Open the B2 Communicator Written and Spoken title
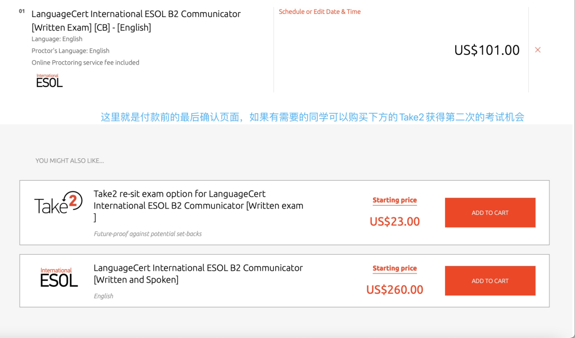575x338 pixels. [x=198, y=273]
